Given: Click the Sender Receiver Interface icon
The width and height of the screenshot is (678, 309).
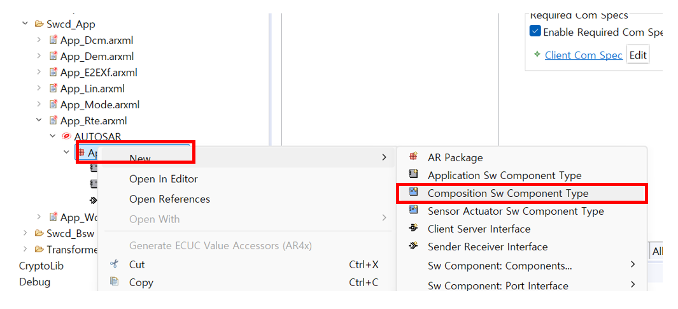Looking at the screenshot, I should coord(413,246).
